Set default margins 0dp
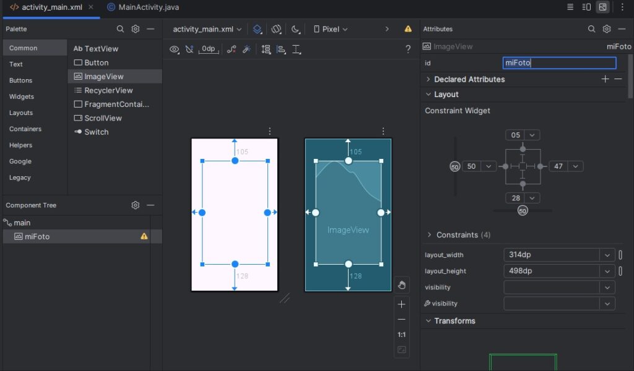Viewport: 634px width, 371px height. coord(209,49)
